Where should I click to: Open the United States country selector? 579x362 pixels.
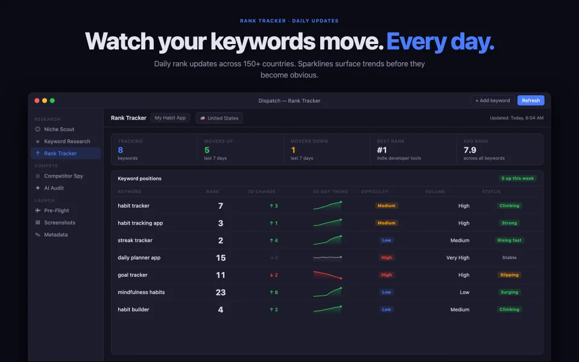[x=220, y=118]
